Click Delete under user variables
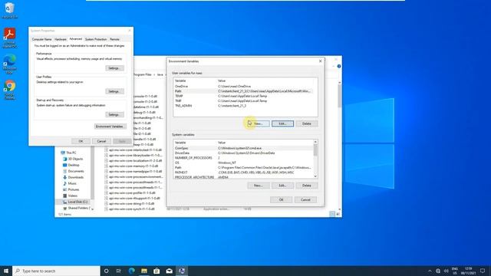The image size is (491, 276). tap(307, 123)
